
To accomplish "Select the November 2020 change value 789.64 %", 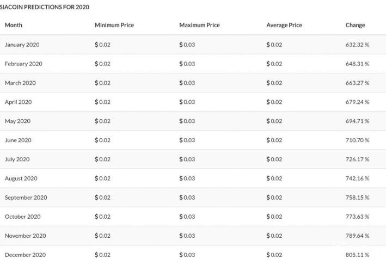I will [x=357, y=236].
